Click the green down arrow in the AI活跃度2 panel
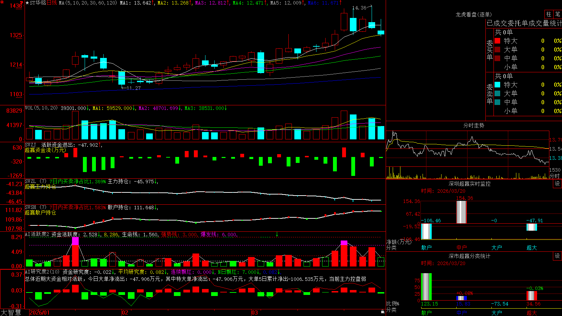This screenshot has height=316, width=562. coord(277,234)
